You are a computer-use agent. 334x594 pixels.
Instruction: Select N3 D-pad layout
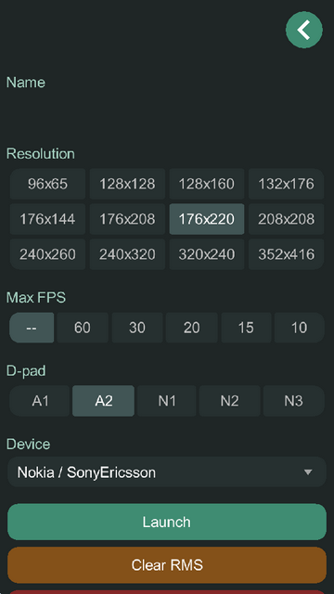tap(294, 401)
